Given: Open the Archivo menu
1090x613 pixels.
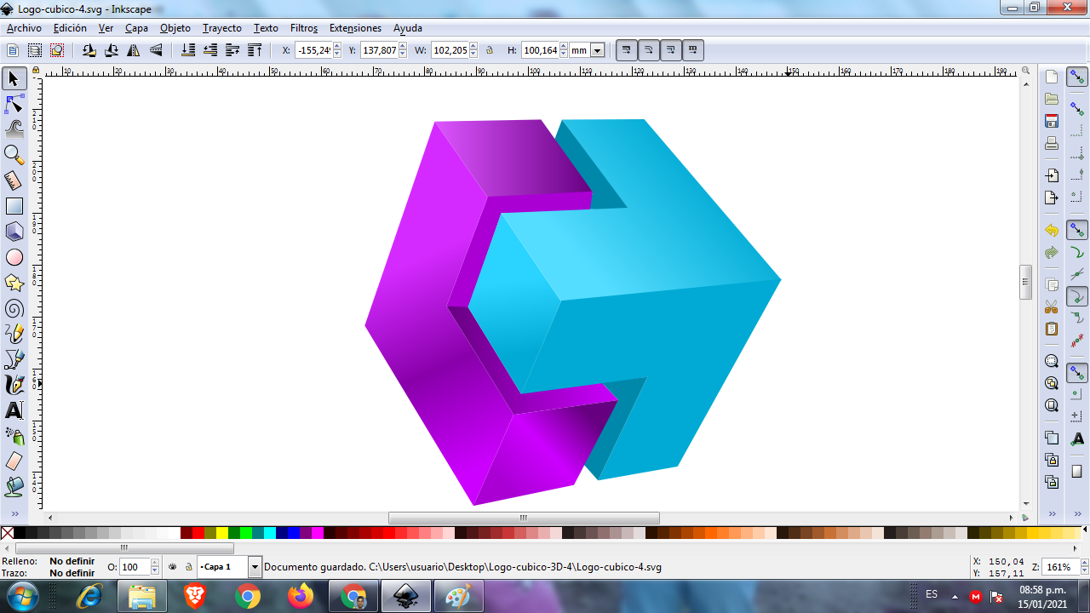Looking at the screenshot, I should 24,28.
